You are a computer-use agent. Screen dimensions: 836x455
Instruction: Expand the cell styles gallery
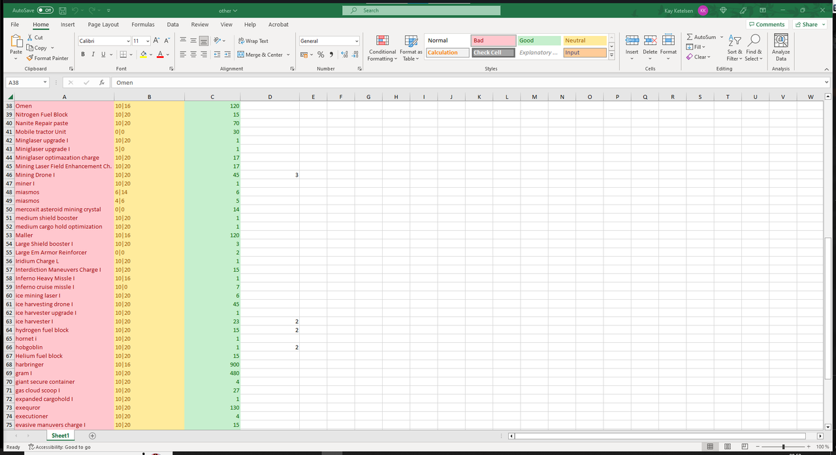point(611,56)
